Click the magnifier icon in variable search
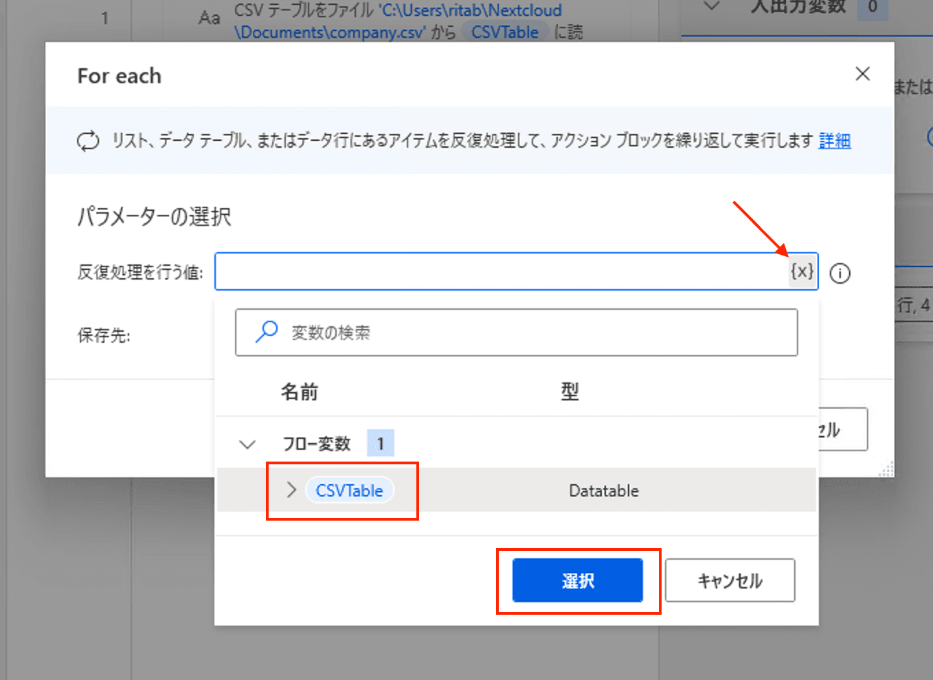Image resolution: width=933 pixels, height=680 pixels. point(267,332)
